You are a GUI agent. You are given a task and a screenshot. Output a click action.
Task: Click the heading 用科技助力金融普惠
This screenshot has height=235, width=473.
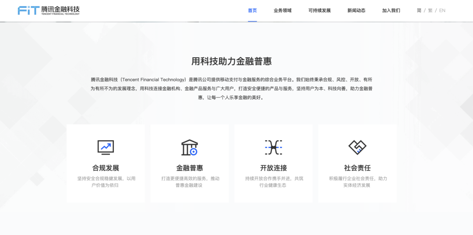[x=231, y=61]
